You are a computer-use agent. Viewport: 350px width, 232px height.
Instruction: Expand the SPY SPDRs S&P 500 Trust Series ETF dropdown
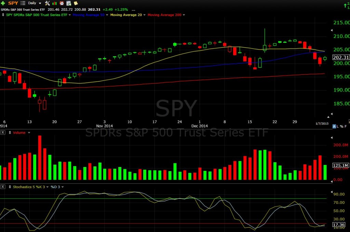point(70,15)
